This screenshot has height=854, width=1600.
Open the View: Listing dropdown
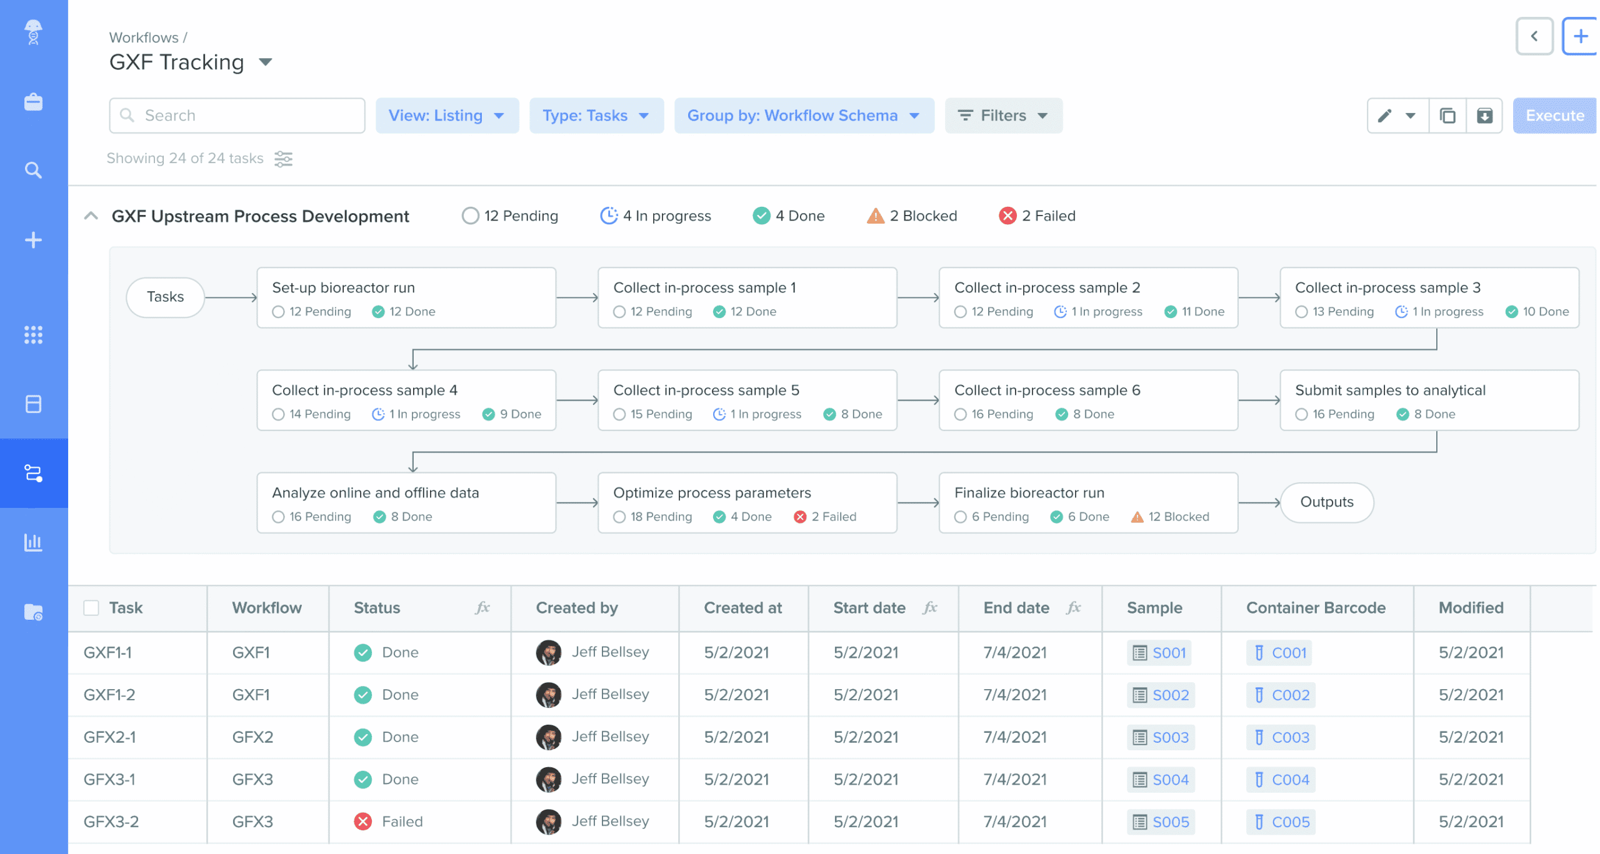point(447,116)
